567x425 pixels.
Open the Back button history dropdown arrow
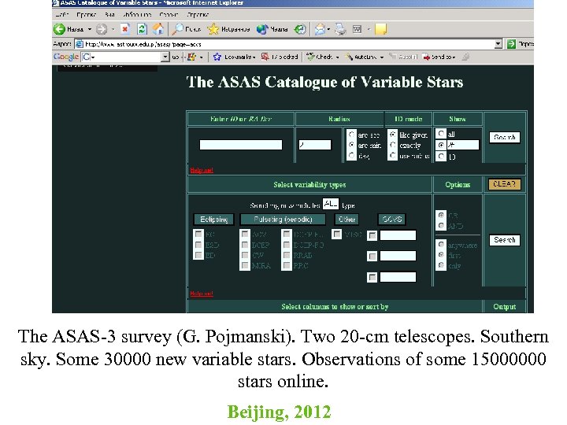(90, 29)
